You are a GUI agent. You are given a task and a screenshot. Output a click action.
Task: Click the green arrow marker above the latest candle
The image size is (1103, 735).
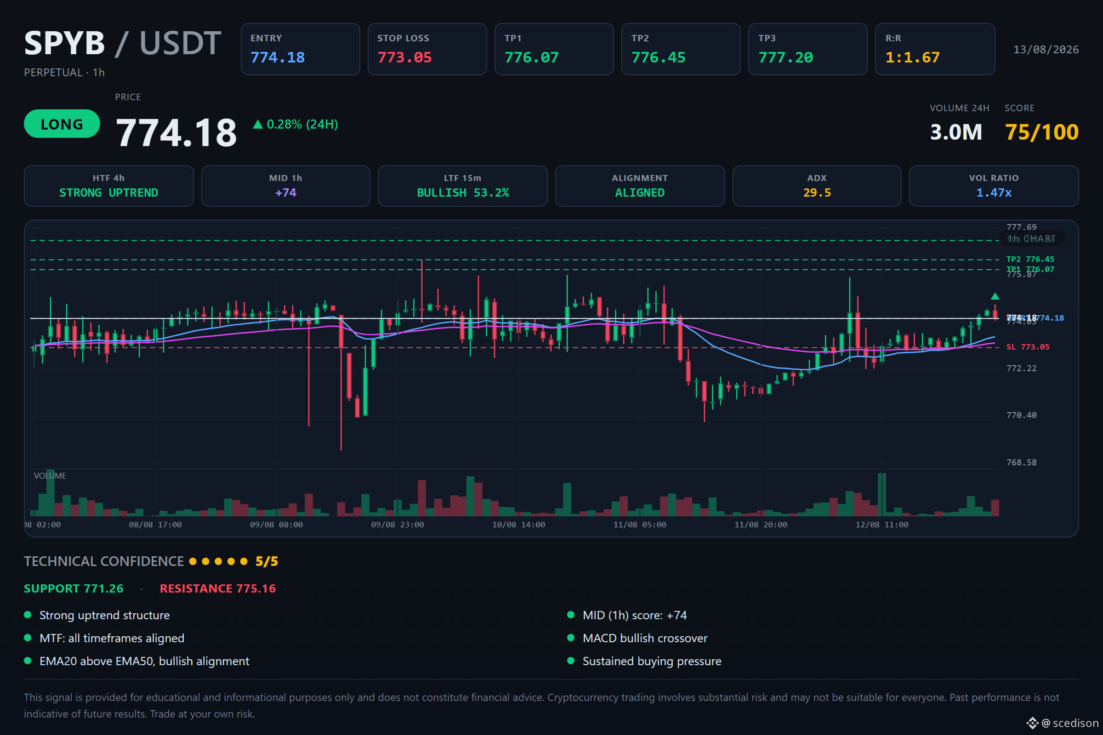tap(995, 296)
